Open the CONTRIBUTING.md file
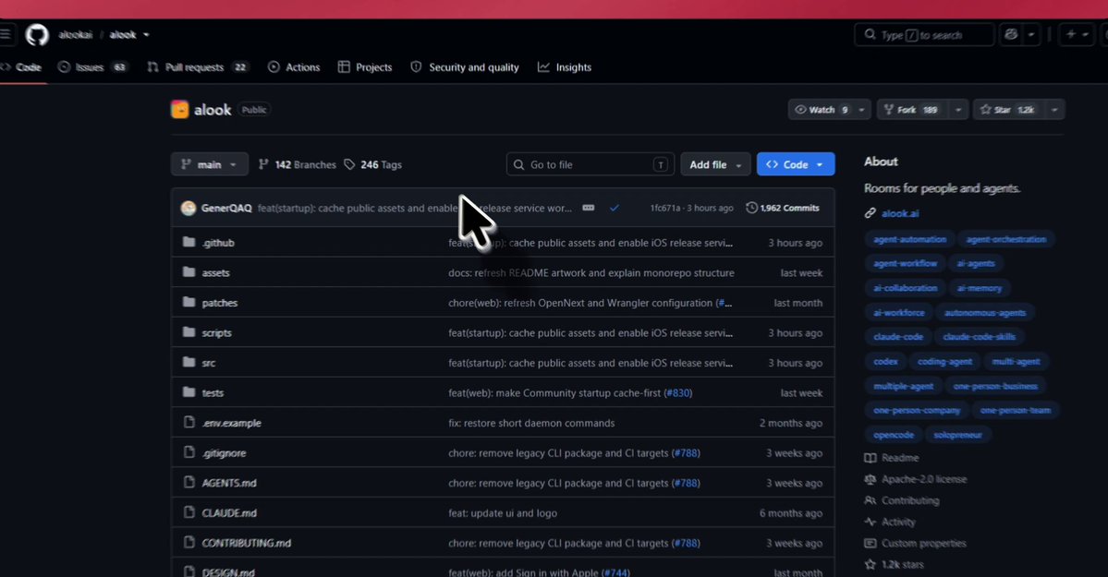 [247, 543]
